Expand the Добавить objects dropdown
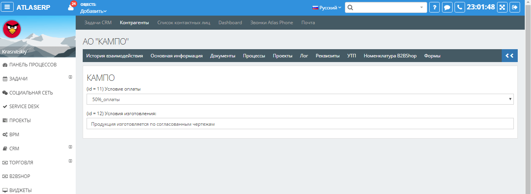This screenshot has width=531, height=194. click(x=94, y=11)
